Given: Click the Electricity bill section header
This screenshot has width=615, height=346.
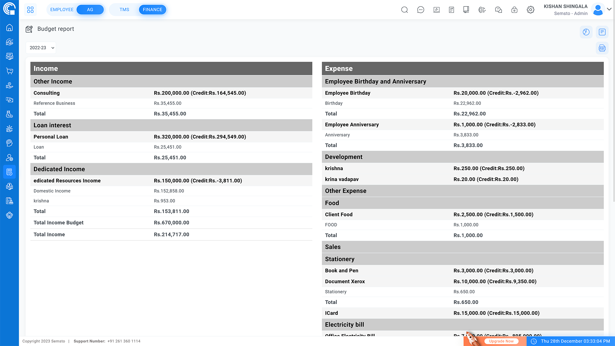Looking at the screenshot, I should [x=463, y=325].
